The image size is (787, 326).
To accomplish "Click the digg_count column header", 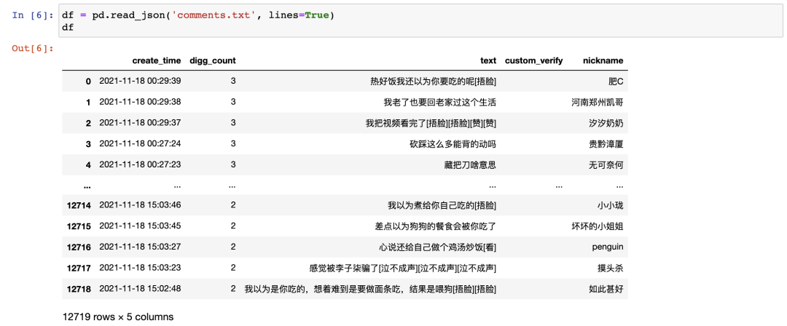I will (x=213, y=60).
